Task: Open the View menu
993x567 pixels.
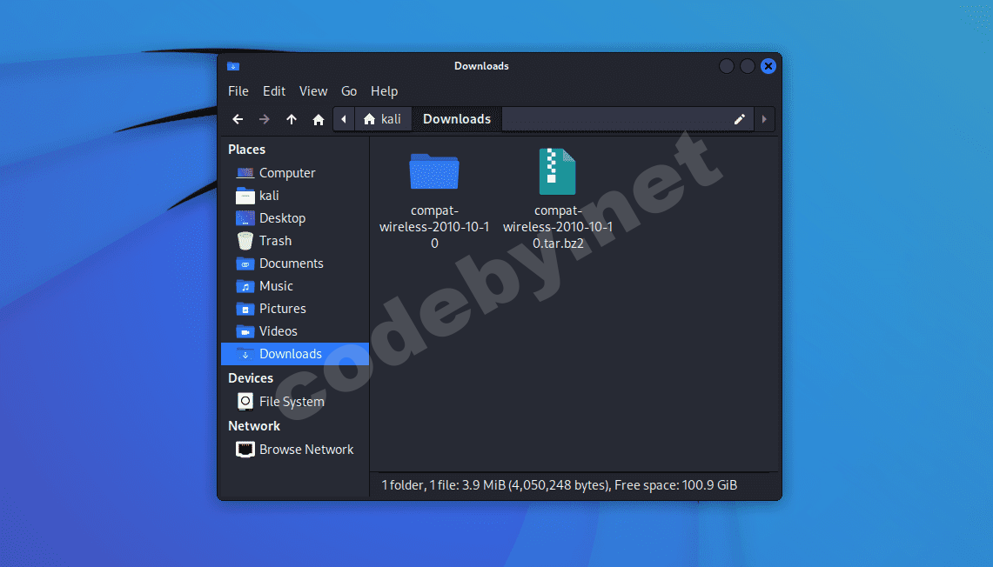Action: pyautogui.click(x=312, y=91)
